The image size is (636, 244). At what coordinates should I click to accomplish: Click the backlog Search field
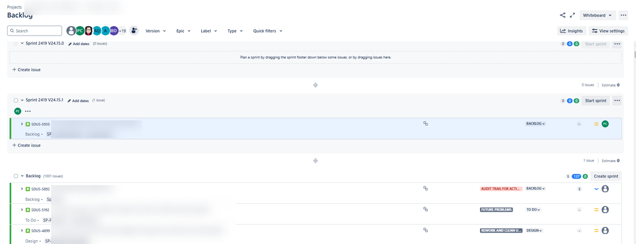click(34, 30)
